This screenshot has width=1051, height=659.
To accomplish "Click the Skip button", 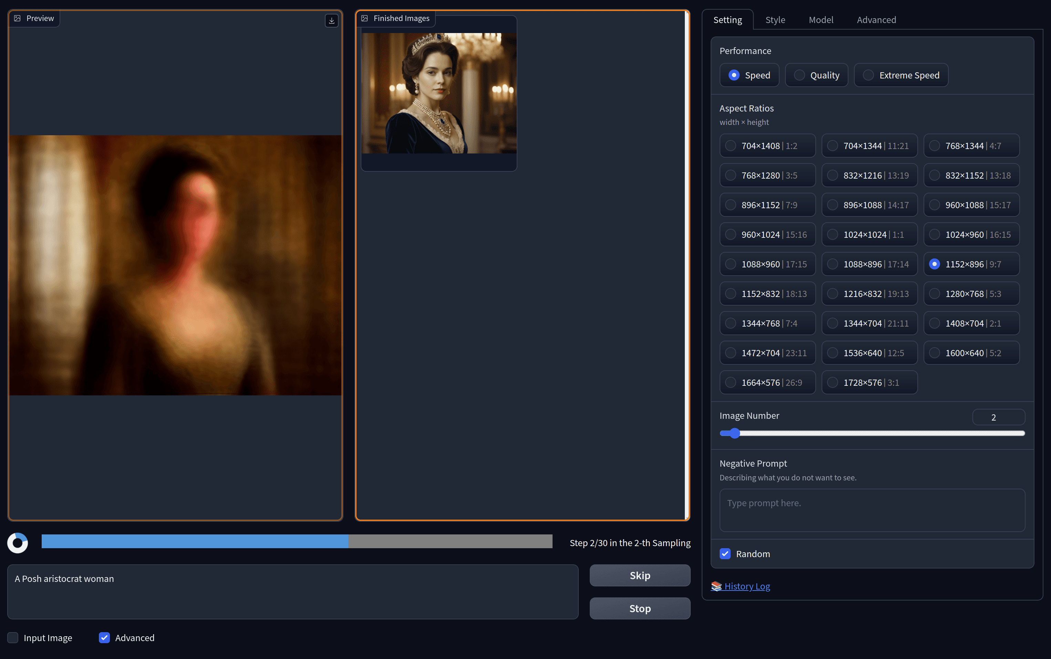I will tap(640, 575).
